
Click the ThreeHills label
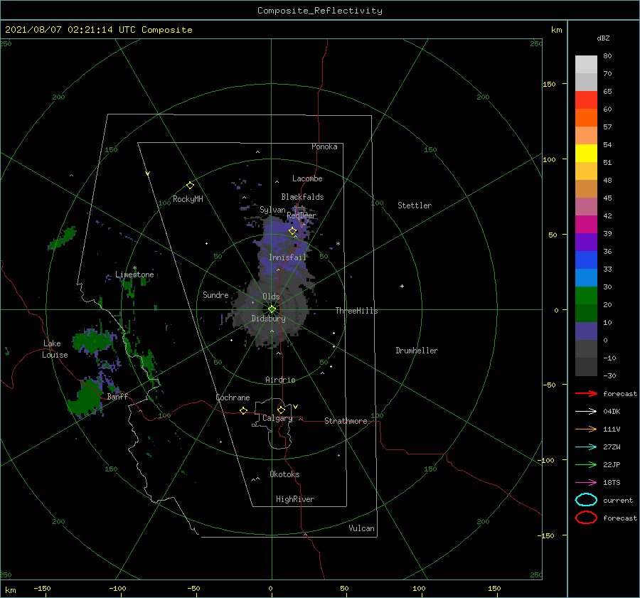[356, 311]
